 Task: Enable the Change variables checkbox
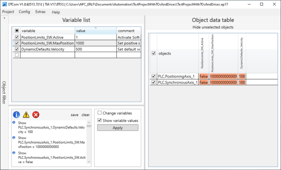pyautogui.click(x=100, y=113)
